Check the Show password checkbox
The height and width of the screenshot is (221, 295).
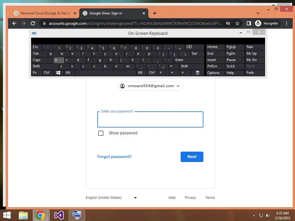(x=101, y=133)
